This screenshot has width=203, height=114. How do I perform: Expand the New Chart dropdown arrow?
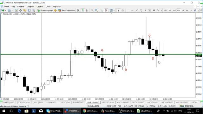point(6,10)
